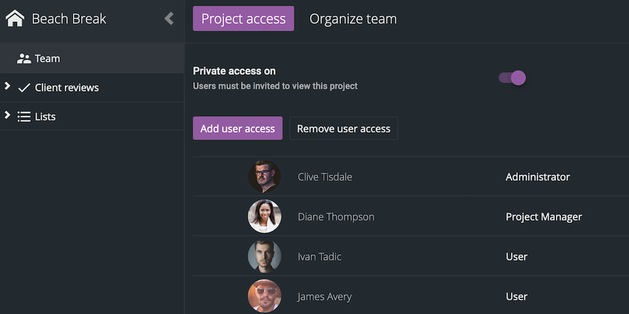Click Diane Thompson's profile picture

[x=264, y=217]
